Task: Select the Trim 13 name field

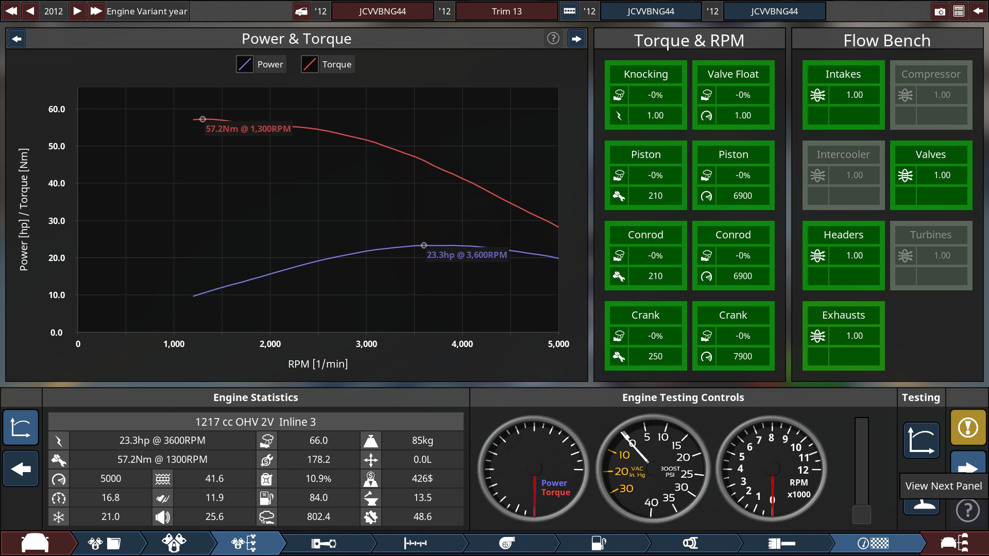Action: coord(506,11)
